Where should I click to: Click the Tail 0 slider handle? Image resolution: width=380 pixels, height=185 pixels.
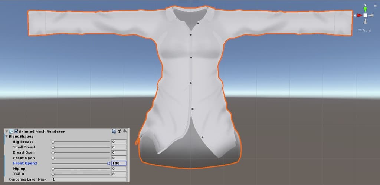point(53,174)
